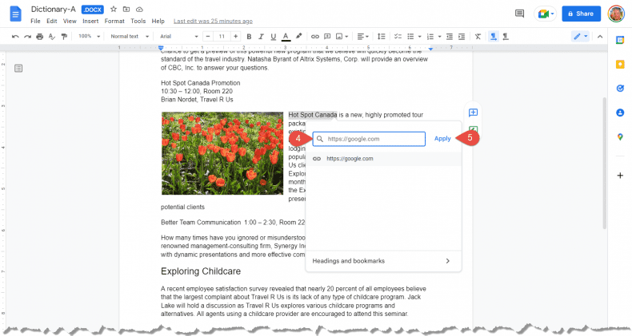The height and width of the screenshot is (336, 632).
Task: Click Apply to confirm the link
Action: pos(442,139)
